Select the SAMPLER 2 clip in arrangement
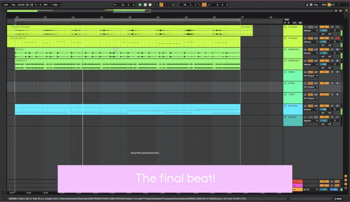Image resolution: width=350 pixels, height=202 pixels. tap(127, 64)
